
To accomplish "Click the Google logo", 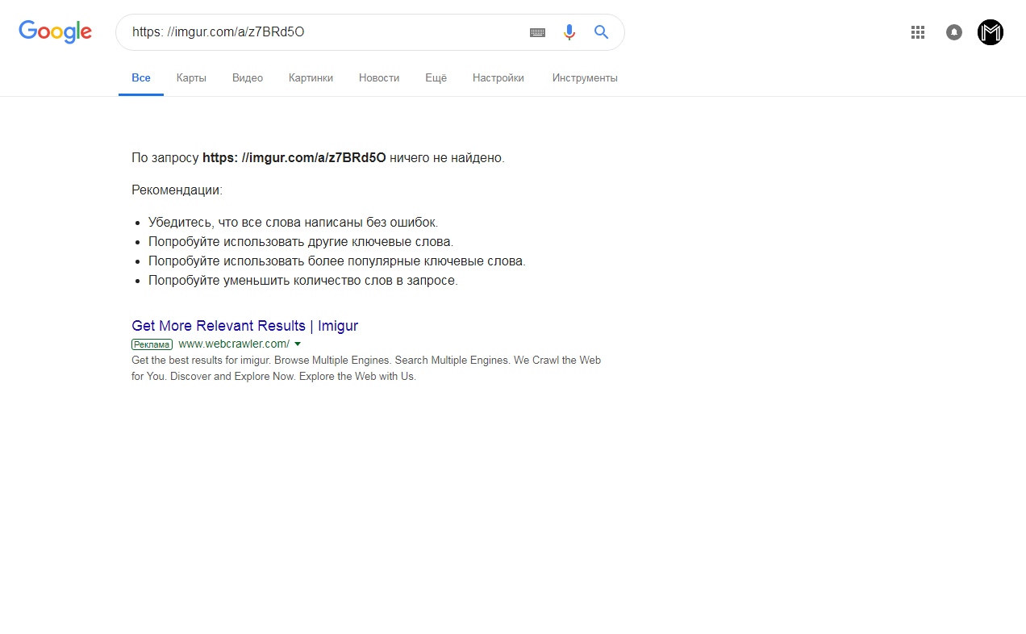I will [56, 31].
